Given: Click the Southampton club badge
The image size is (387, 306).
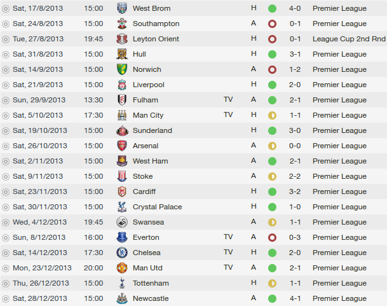Looking at the screenshot, I should click(122, 24).
